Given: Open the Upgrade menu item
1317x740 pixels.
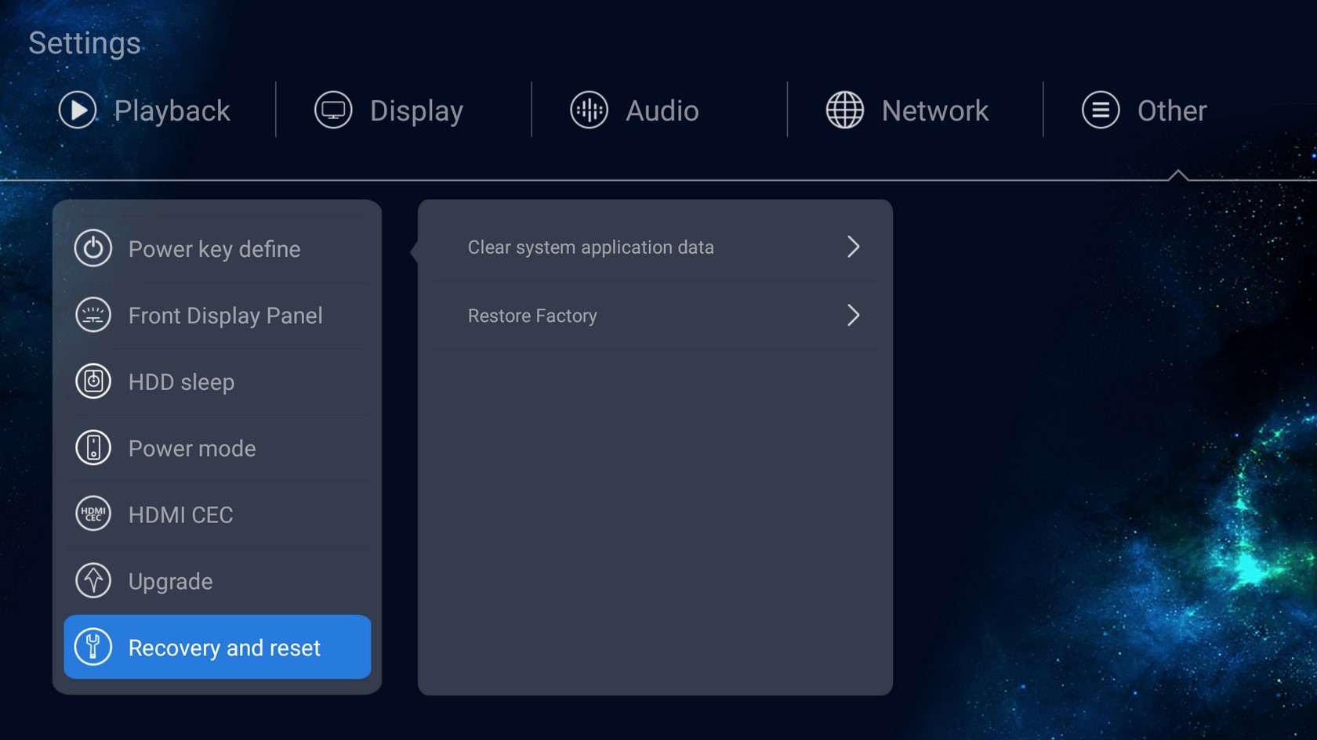Looking at the screenshot, I should 217,581.
